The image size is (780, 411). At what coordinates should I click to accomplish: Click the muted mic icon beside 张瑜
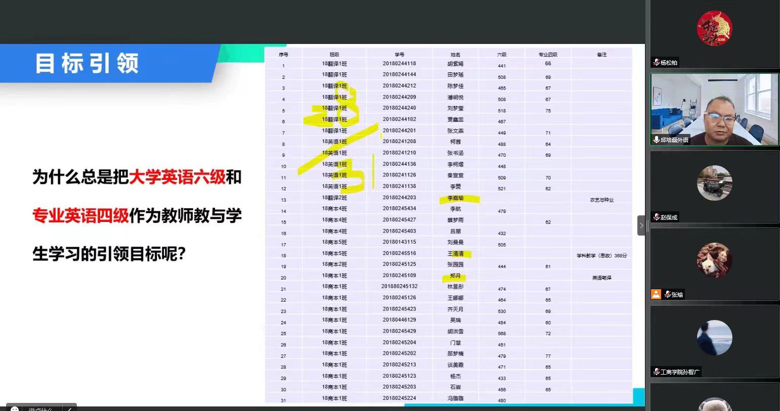coord(668,294)
